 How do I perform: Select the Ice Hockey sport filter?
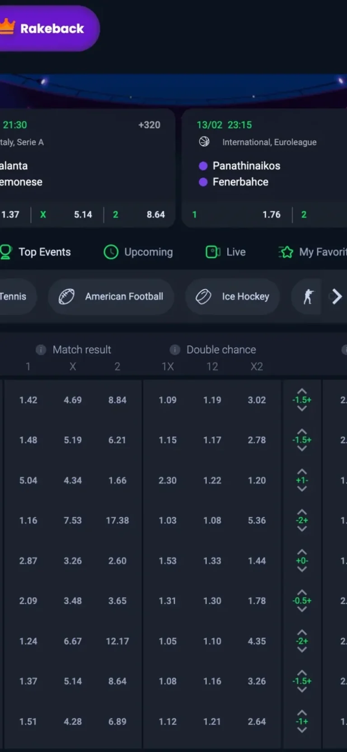(233, 297)
